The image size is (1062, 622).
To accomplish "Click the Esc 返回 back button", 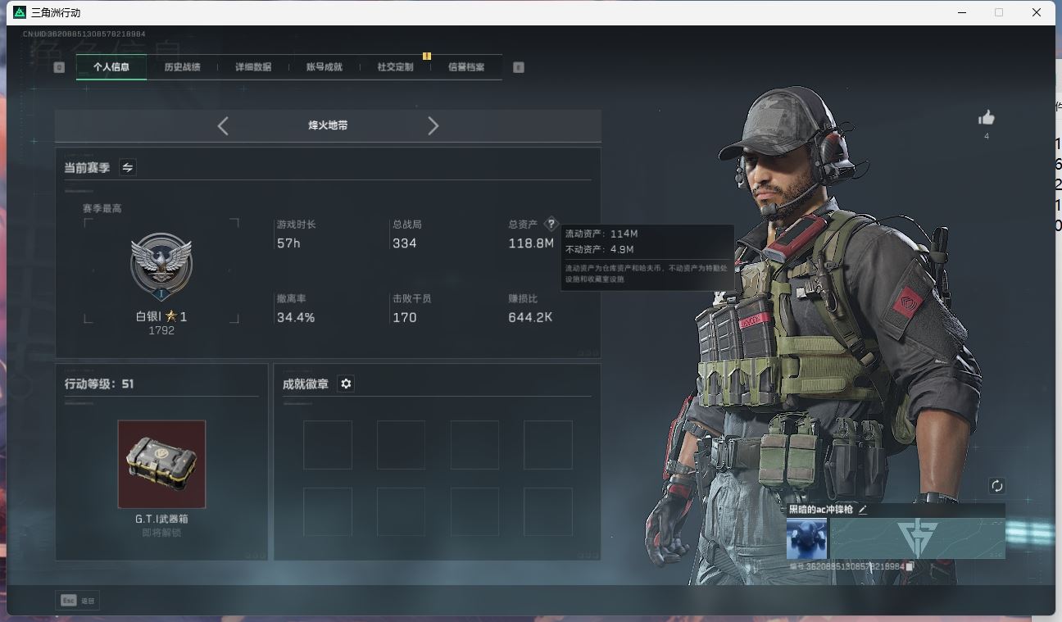I will coord(78,601).
